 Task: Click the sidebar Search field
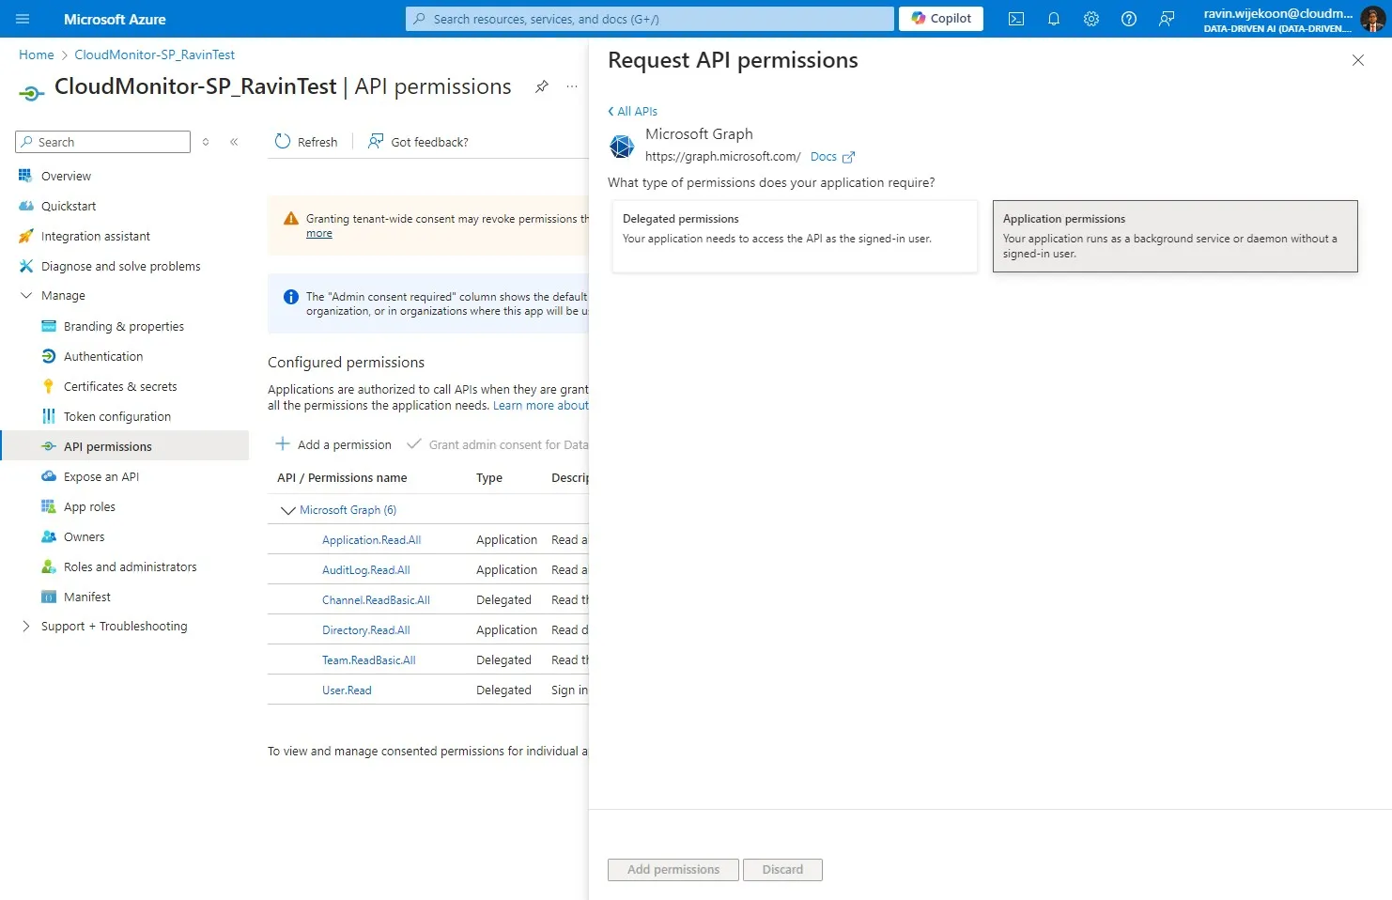click(x=103, y=142)
